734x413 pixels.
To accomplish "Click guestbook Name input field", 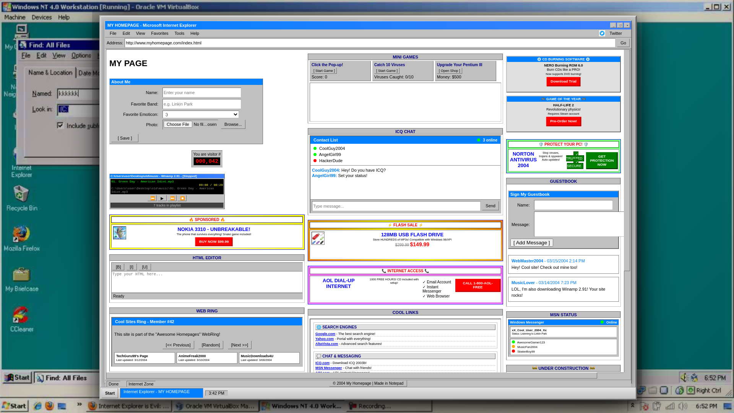I will (x=573, y=205).
